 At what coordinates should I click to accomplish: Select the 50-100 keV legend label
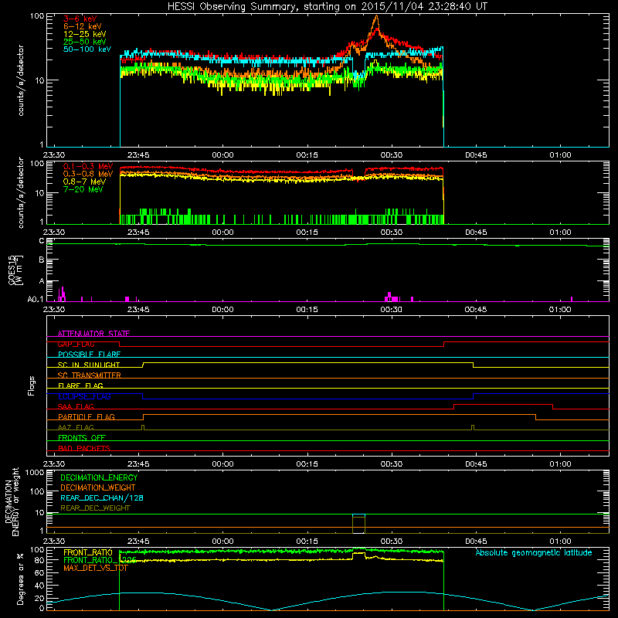pyautogui.click(x=87, y=49)
